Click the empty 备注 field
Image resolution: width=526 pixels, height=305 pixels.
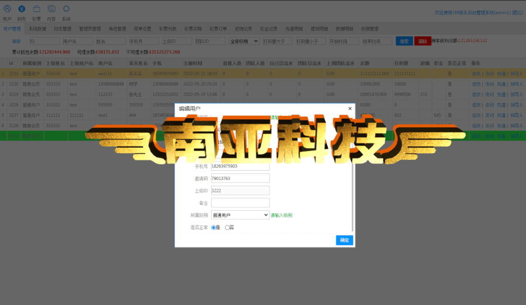[240, 202]
